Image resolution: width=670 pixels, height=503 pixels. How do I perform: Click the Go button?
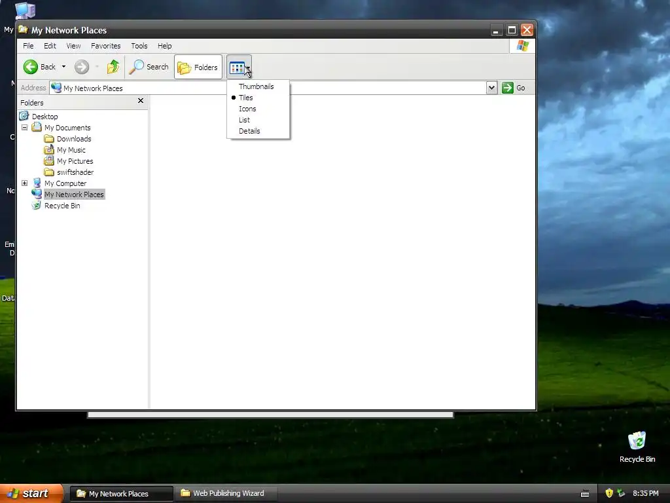(x=514, y=88)
